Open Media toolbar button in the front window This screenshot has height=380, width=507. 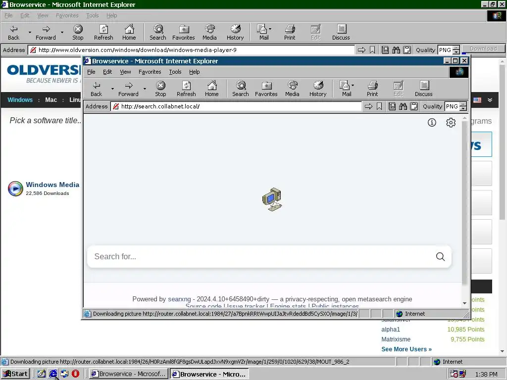[292, 89]
